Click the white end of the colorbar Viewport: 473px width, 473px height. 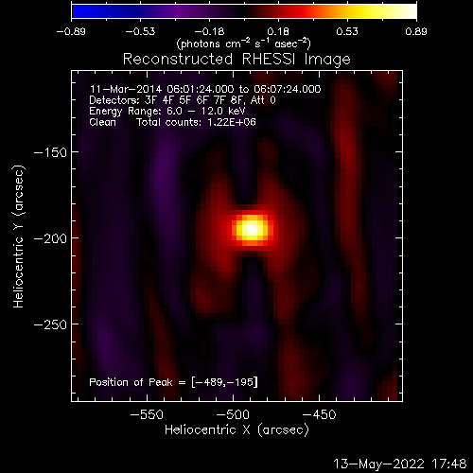coord(409,11)
